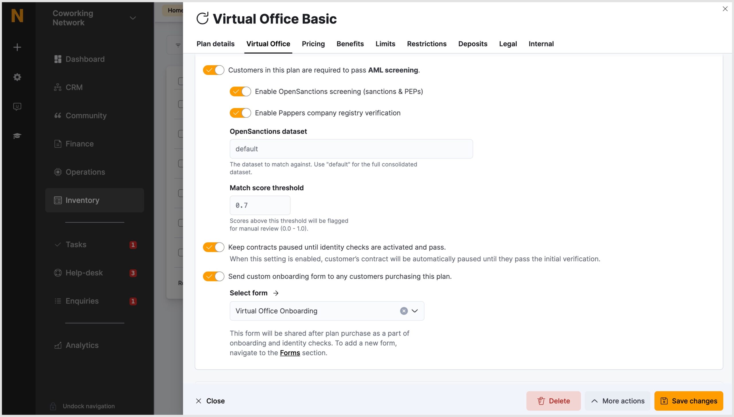Switch to the Plan details tab
This screenshot has width=734, height=417.
(215, 44)
